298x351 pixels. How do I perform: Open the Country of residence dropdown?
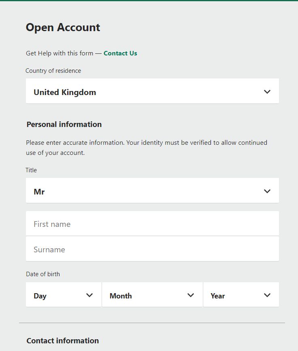(152, 91)
